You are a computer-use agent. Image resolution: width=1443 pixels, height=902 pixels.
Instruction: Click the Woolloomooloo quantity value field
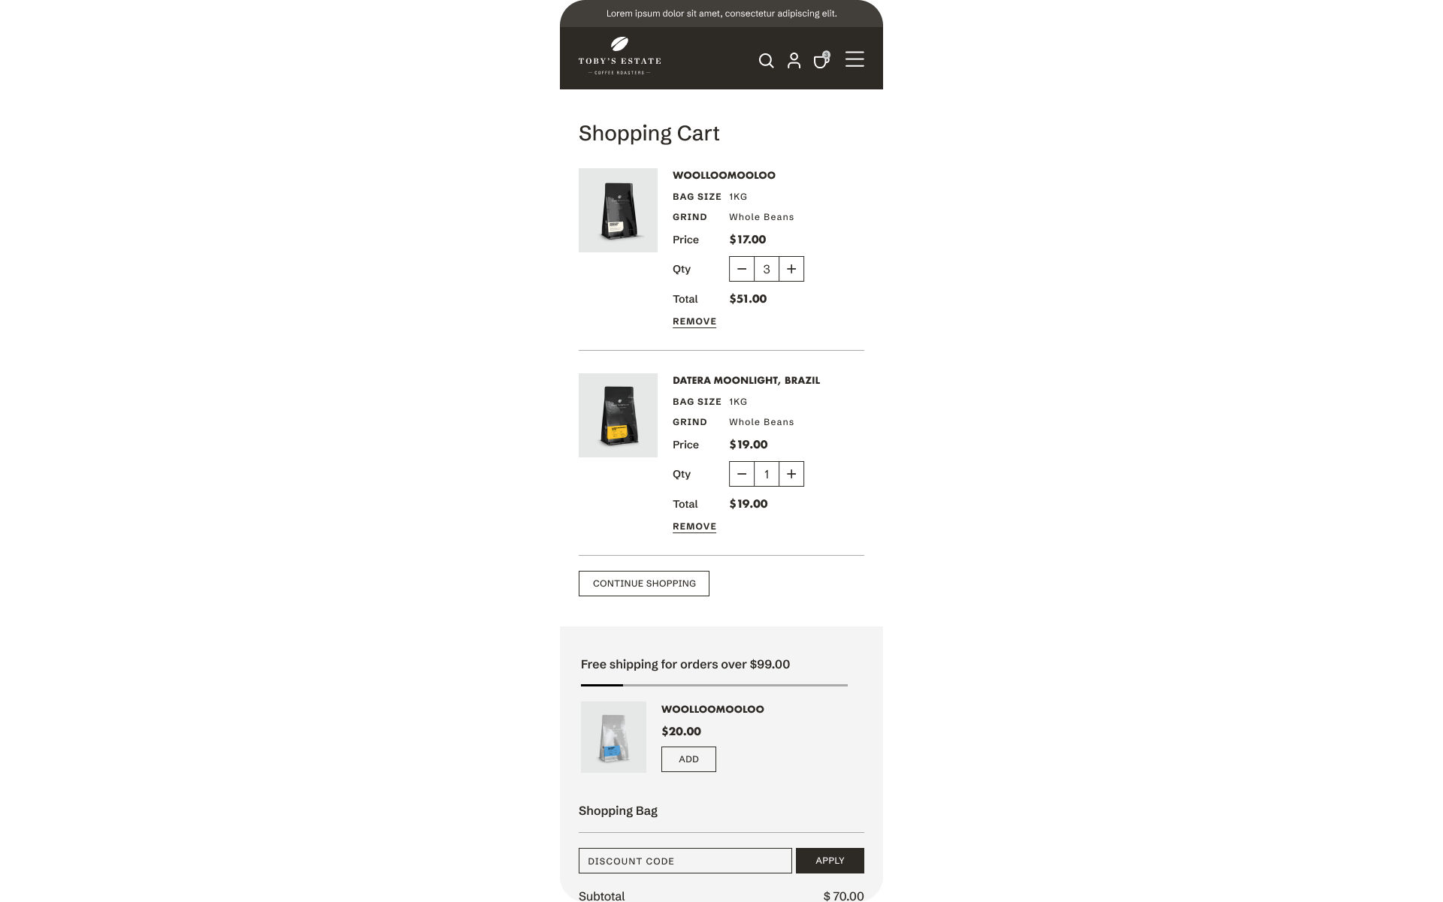point(767,269)
